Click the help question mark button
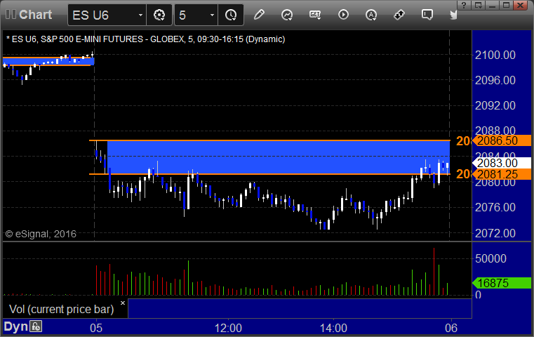Viewport: 534px width, 337px height. click(x=464, y=5)
